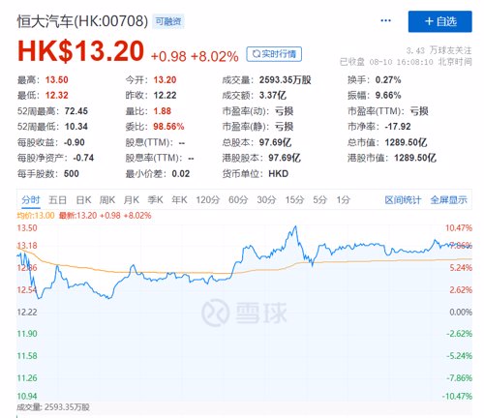The height and width of the screenshot is (418, 484).
Task: Show the 15分 interval chart
Action: click(294, 200)
